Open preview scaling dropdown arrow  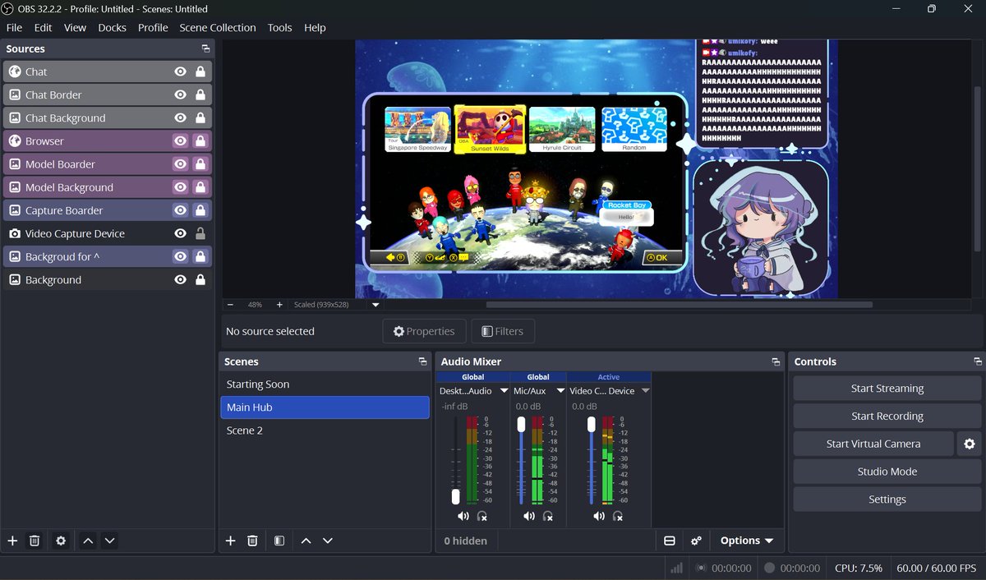(376, 305)
